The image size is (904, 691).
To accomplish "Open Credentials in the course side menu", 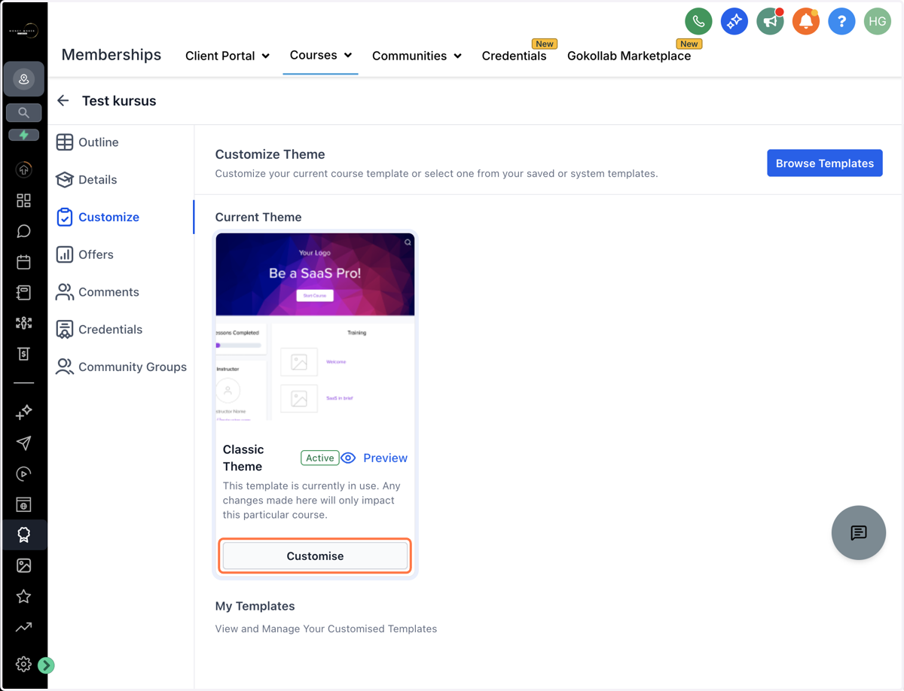I will click(x=99, y=330).
